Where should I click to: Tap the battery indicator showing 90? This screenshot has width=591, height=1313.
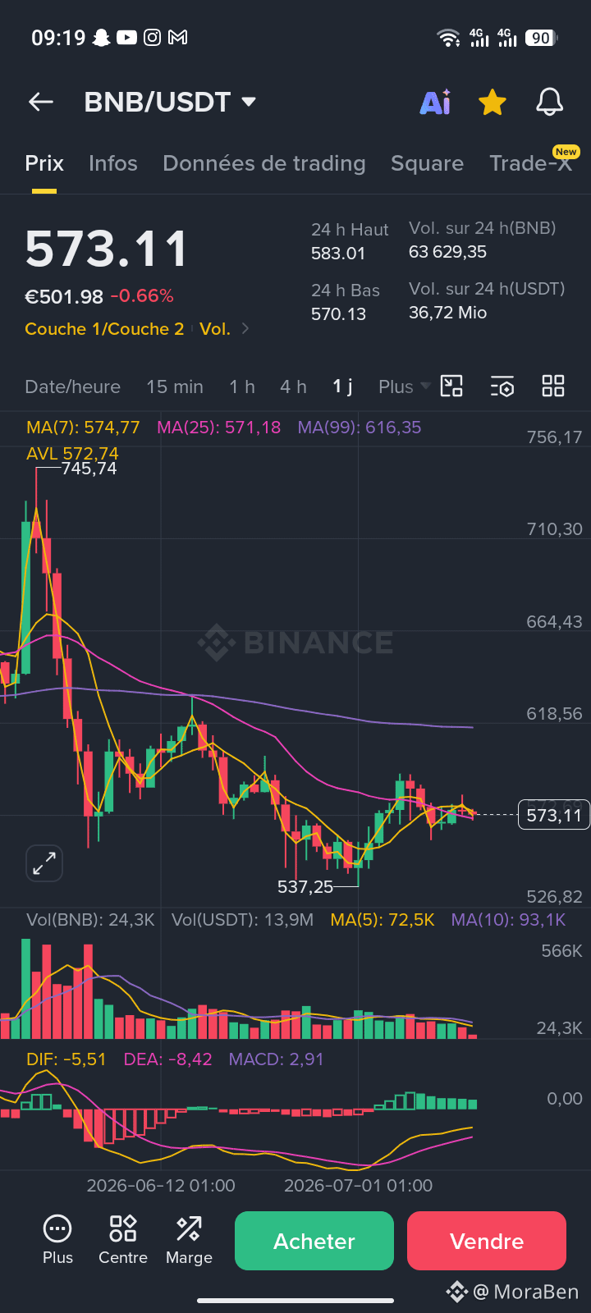click(542, 37)
